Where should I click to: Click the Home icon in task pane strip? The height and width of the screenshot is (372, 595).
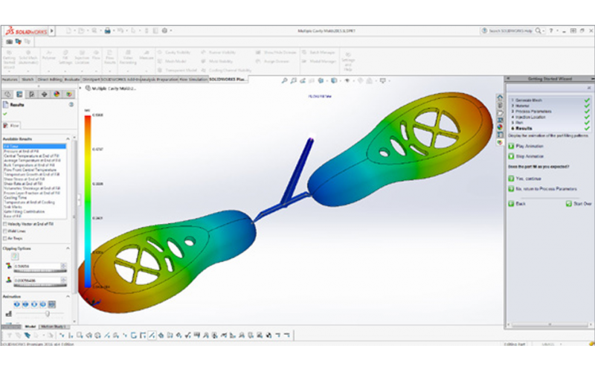500,97
